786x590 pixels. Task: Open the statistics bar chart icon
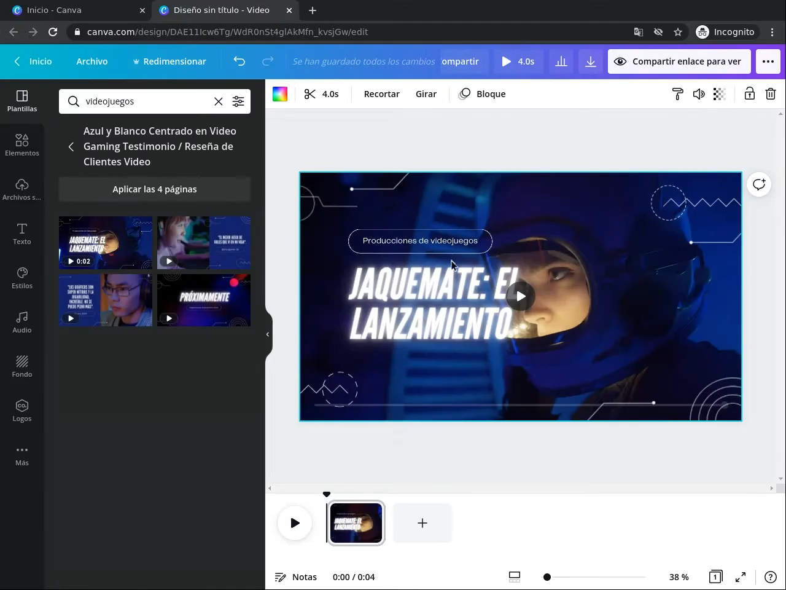coord(561,61)
